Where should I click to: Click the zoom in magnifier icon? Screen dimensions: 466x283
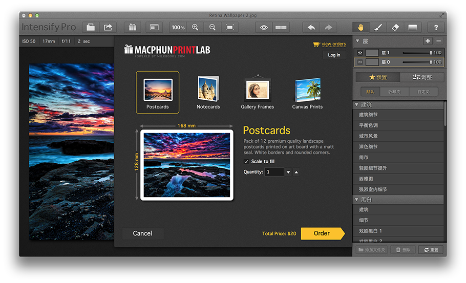click(x=195, y=27)
